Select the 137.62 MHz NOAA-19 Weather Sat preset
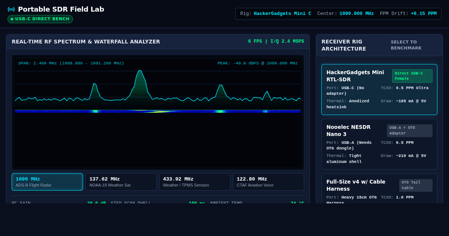 [121, 182]
